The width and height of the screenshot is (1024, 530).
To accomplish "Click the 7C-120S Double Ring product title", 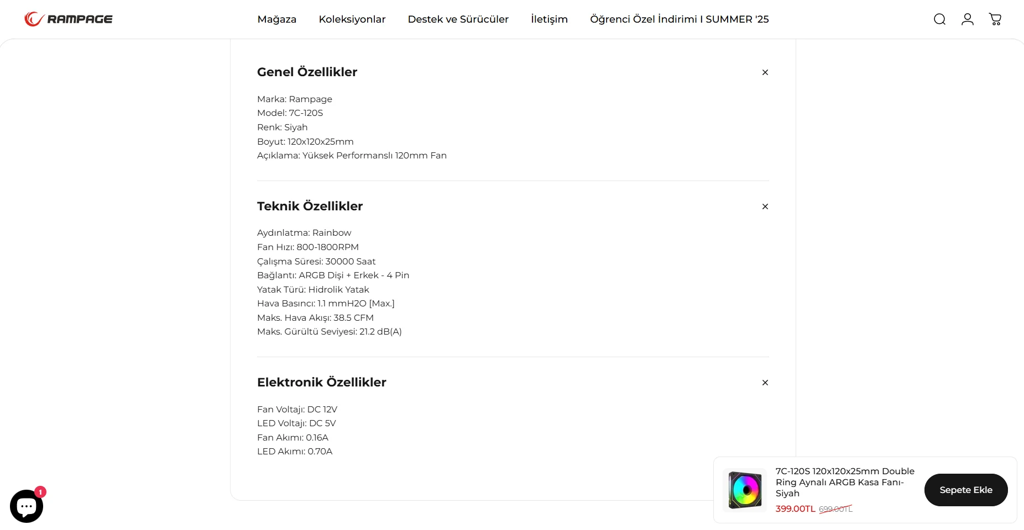I will coord(844,482).
